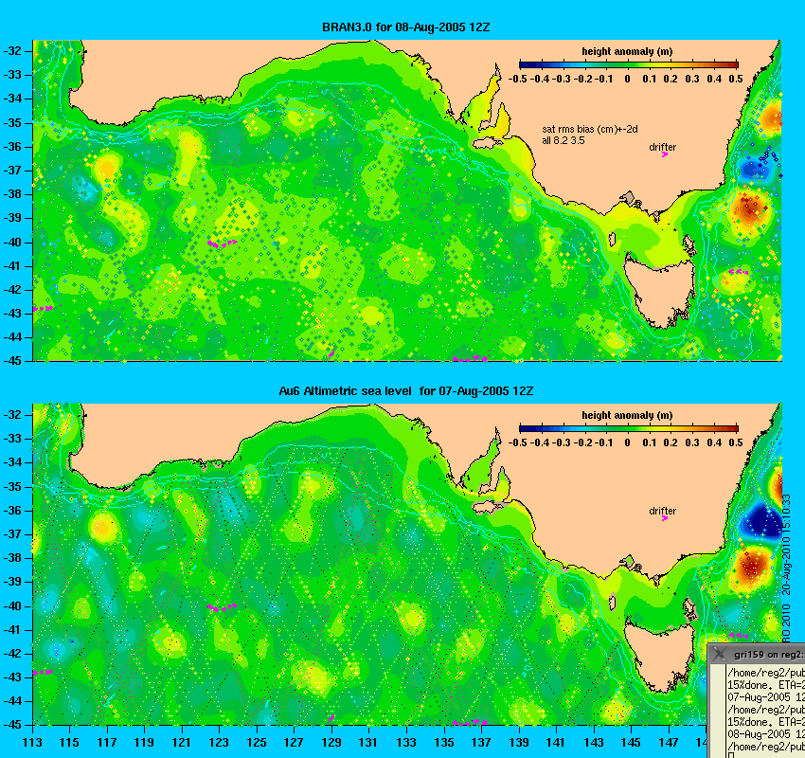The image size is (805, 758).
Task: Click the vertical '20-Aug-2010 15:10:33' timestamp
Action: [x=786, y=545]
